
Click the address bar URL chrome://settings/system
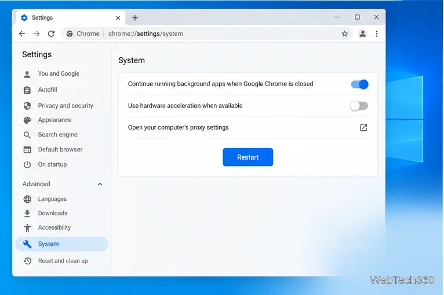[x=146, y=34]
